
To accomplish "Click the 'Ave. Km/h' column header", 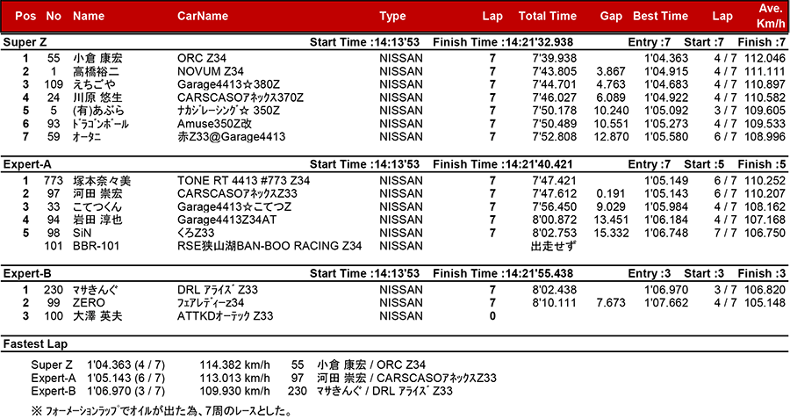I will point(771,16).
